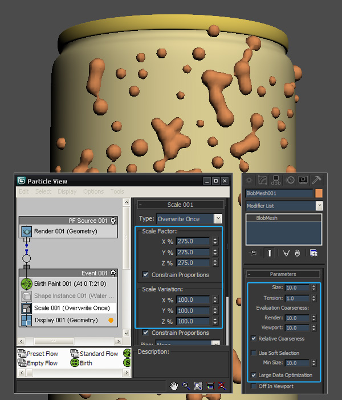Toggle the PF Source 001 lightbulb
This screenshot has height=400, width=342.
coord(113,221)
